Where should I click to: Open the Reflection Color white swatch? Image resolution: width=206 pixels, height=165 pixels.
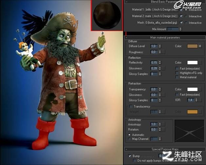[192, 62]
